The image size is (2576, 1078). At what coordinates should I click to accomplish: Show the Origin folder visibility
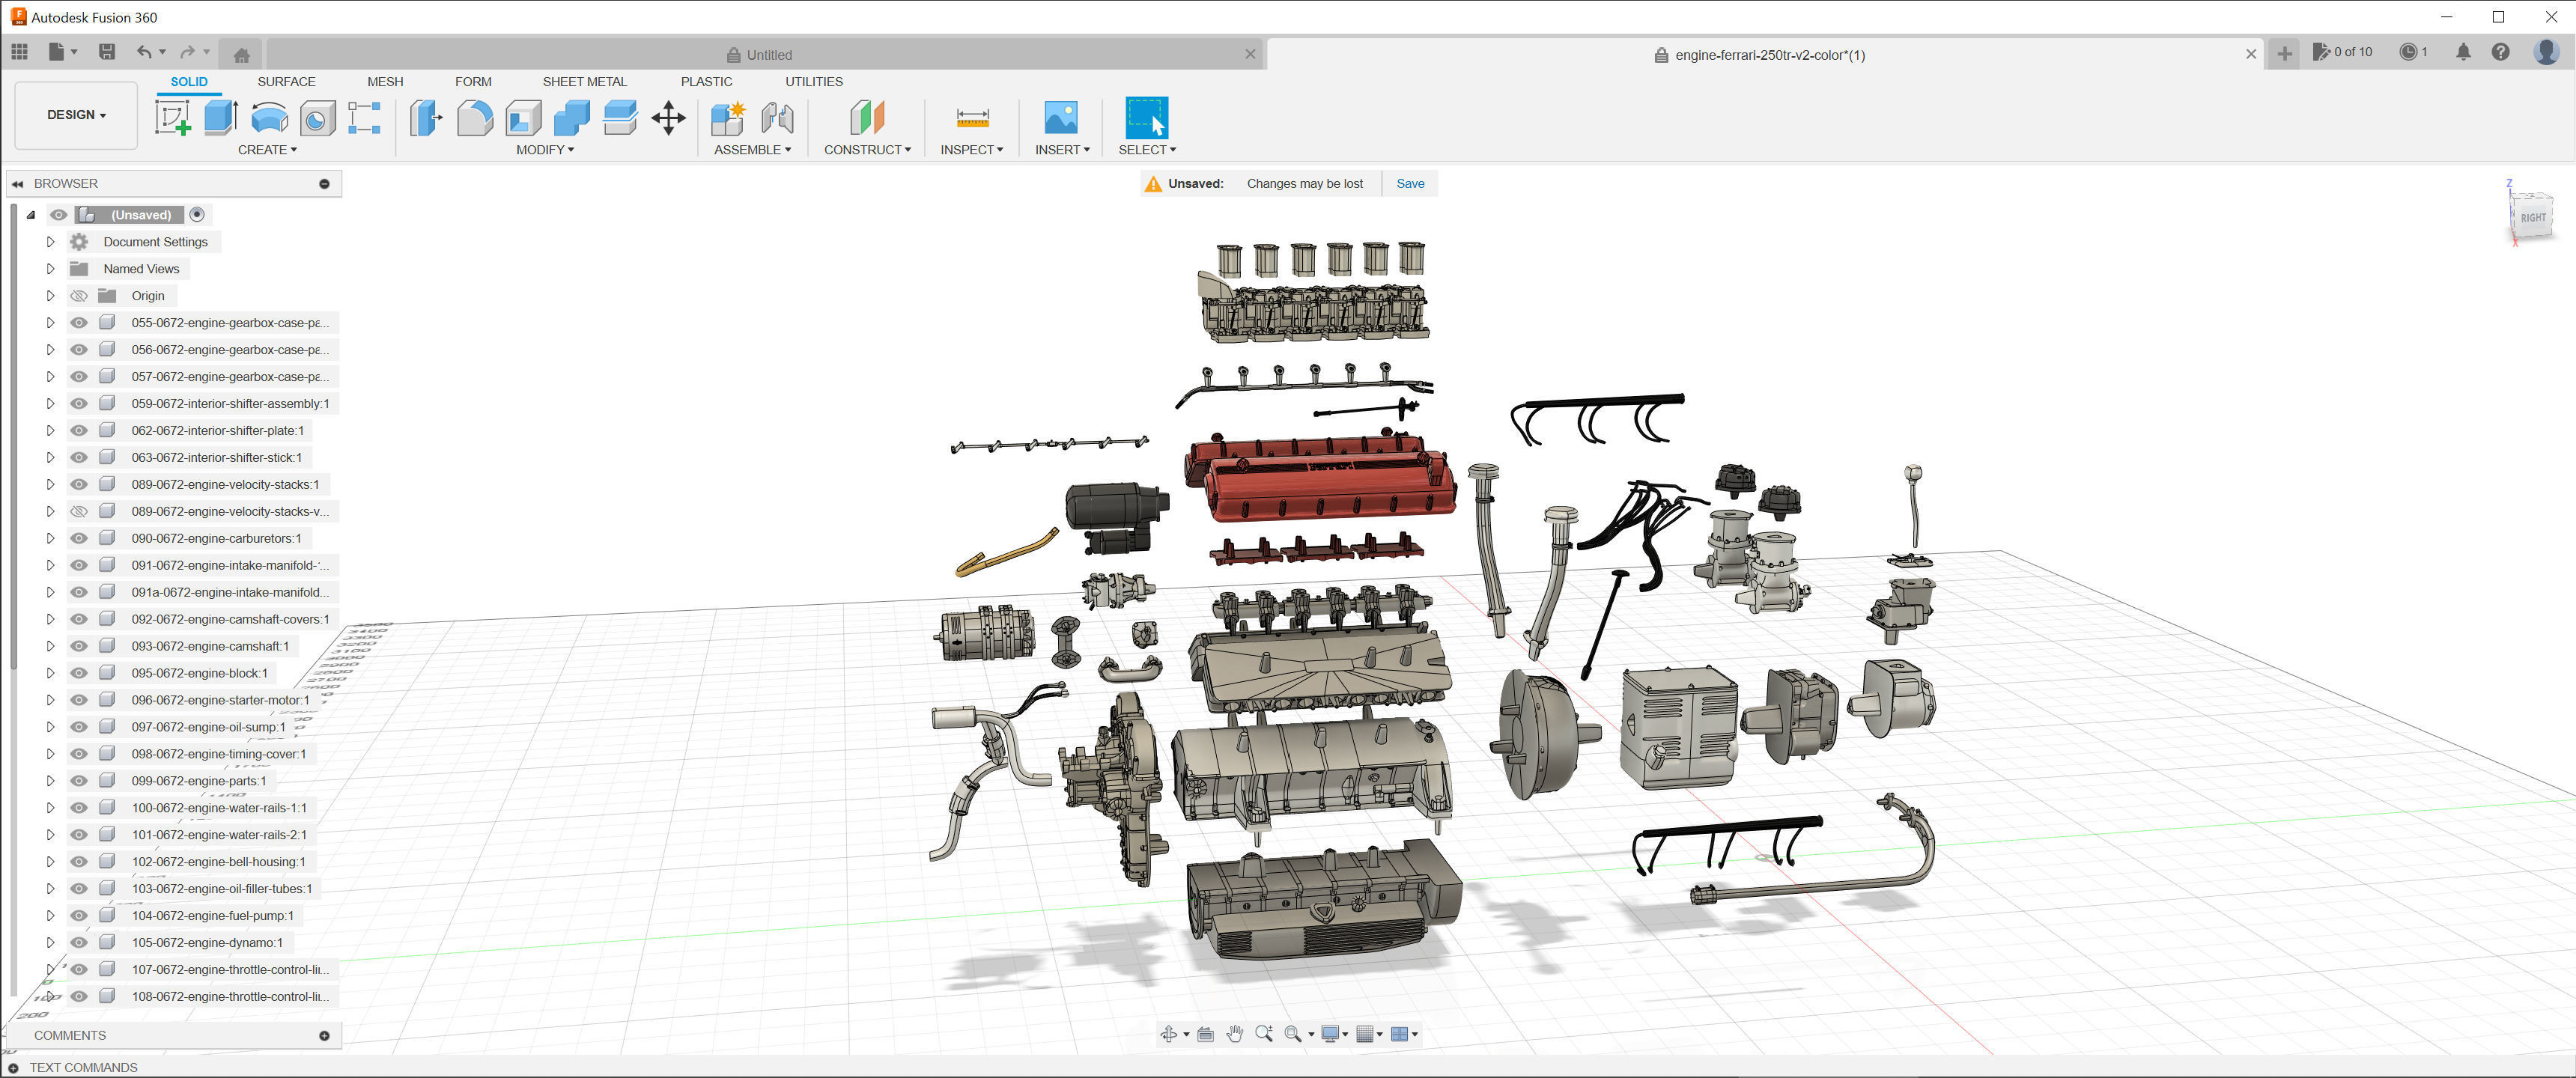pos(79,296)
